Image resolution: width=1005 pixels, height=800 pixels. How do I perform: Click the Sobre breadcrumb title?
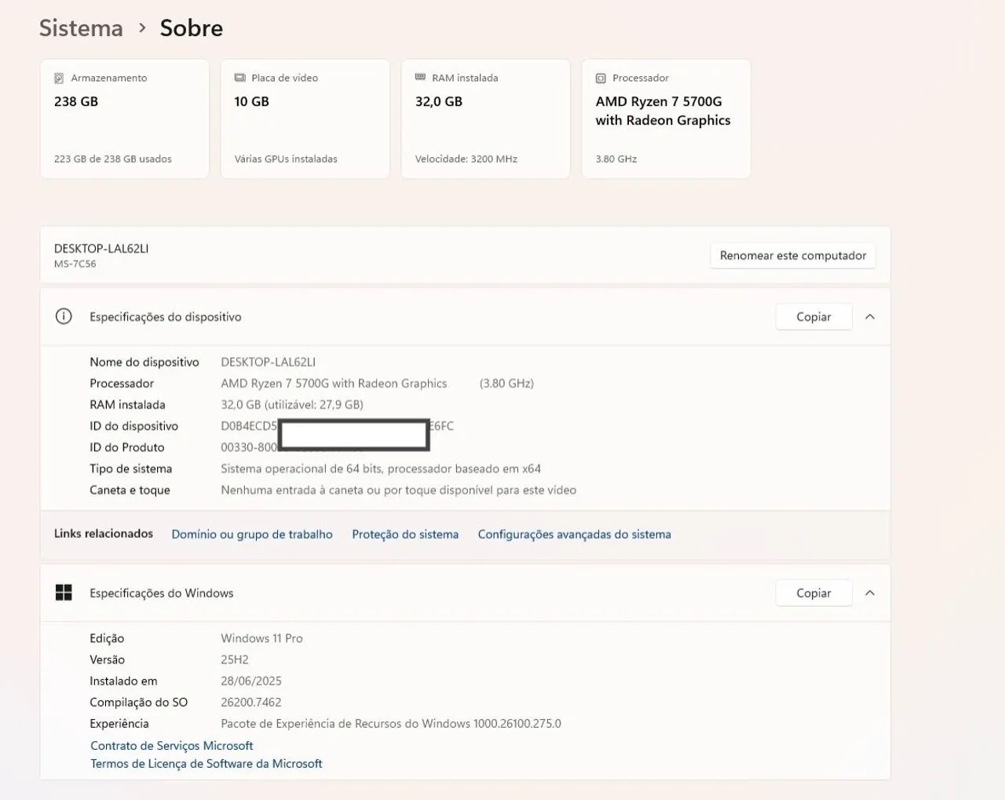click(192, 28)
